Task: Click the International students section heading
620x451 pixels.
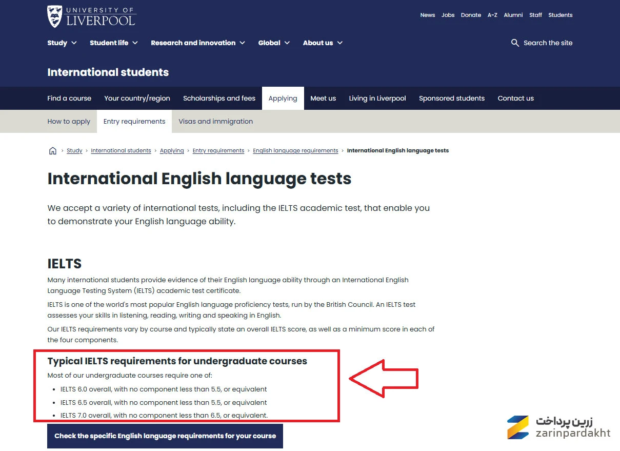Action: (108, 72)
